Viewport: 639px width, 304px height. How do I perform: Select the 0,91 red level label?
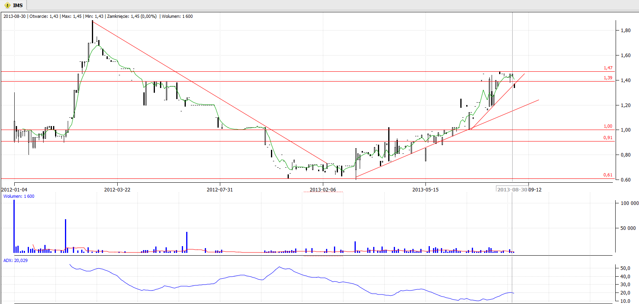click(x=608, y=138)
